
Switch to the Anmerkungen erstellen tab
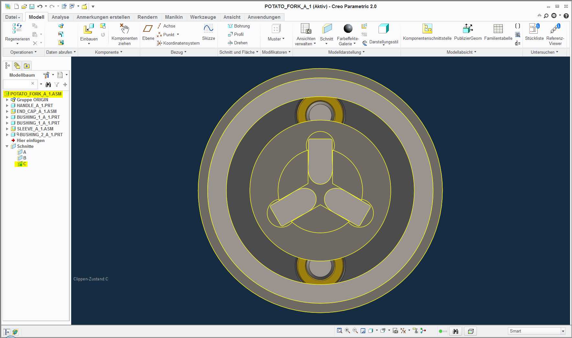(103, 17)
